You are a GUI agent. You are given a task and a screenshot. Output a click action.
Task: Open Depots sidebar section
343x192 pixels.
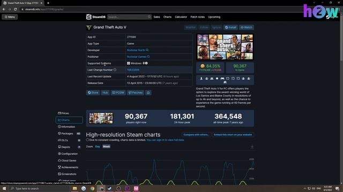pos(69,147)
